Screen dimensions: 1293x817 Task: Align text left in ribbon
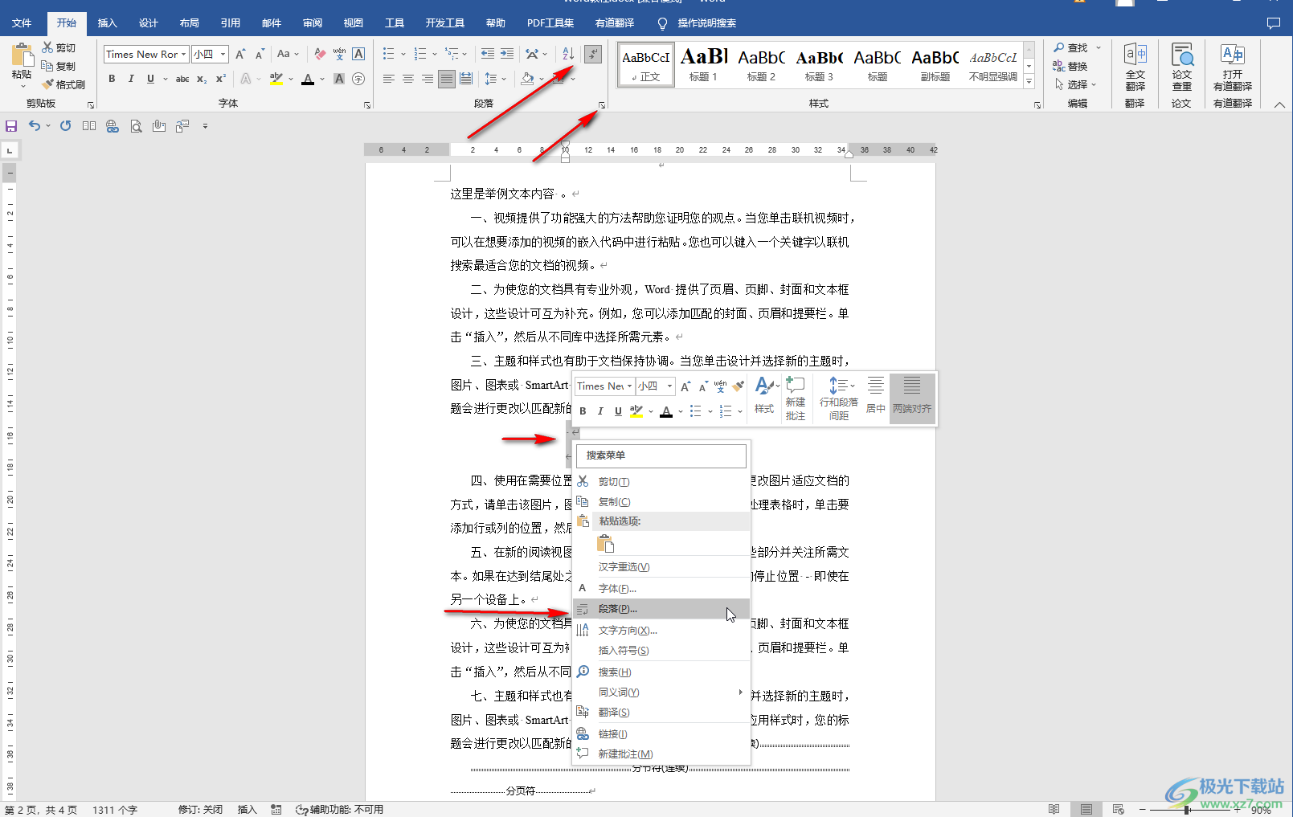[x=389, y=79]
